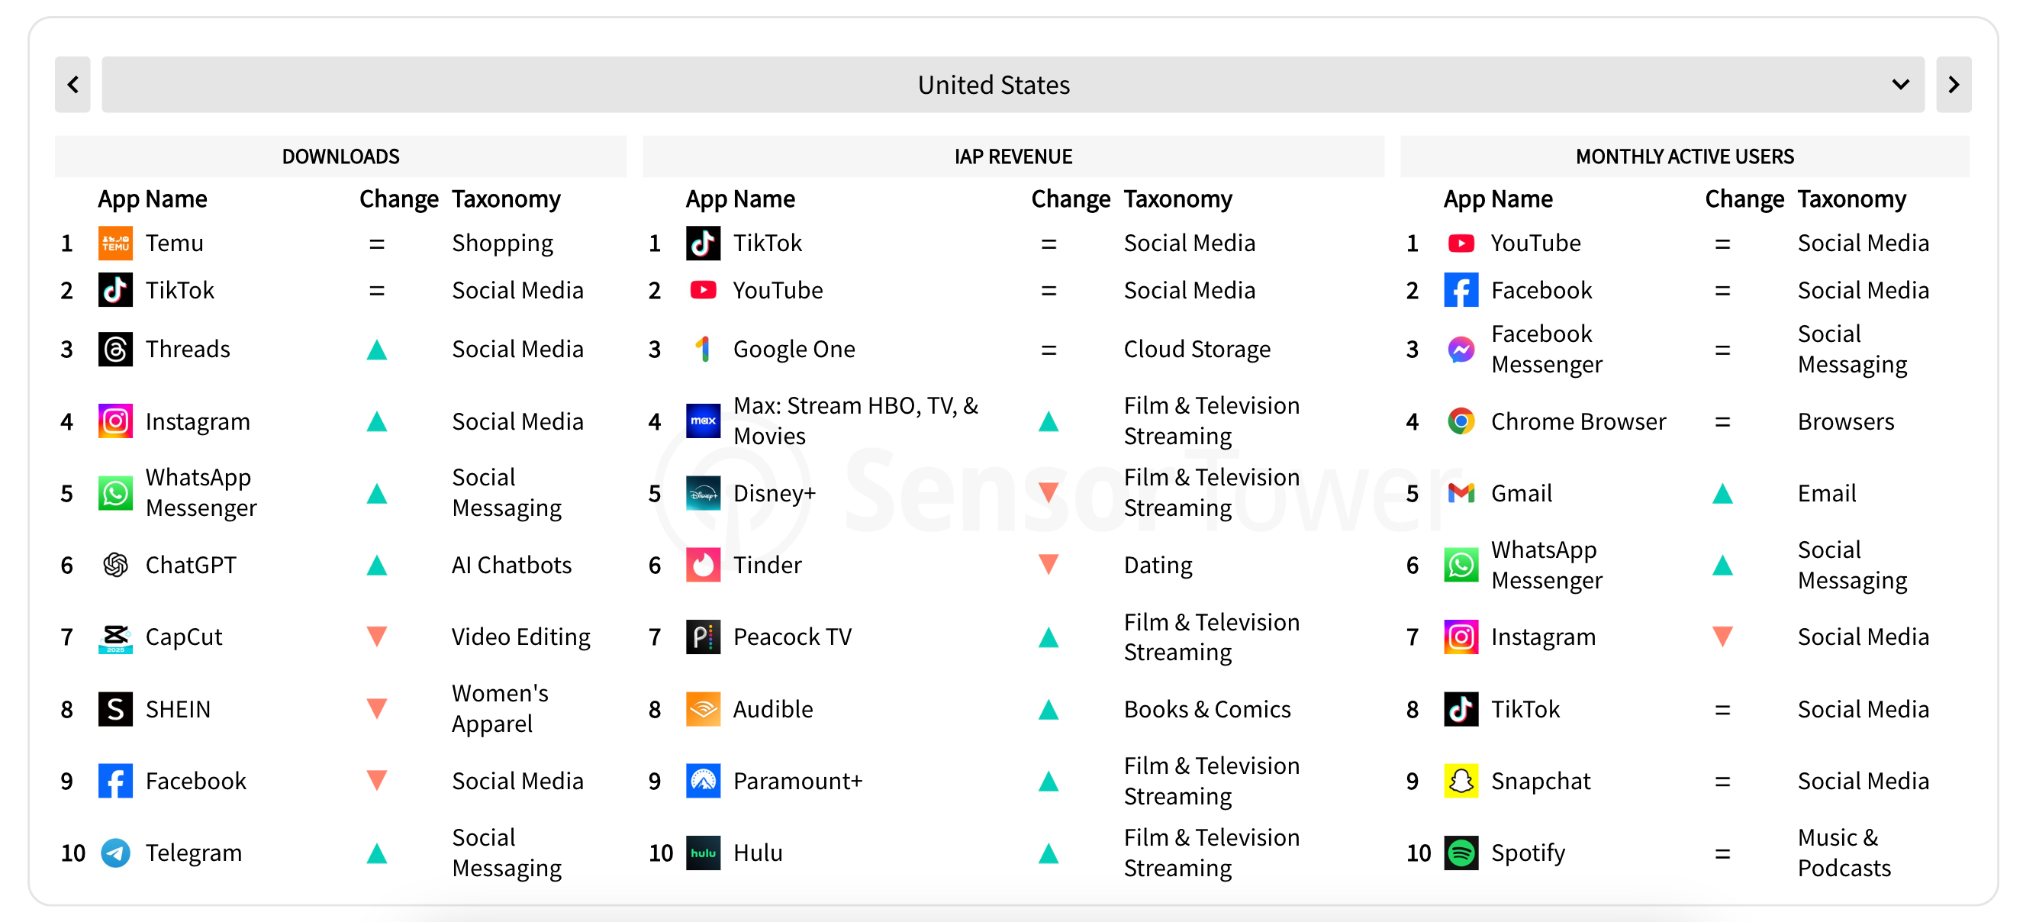The height and width of the screenshot is (922, 2023).
Task: Click the Email taxonomy label
Action: (1827, 493)
